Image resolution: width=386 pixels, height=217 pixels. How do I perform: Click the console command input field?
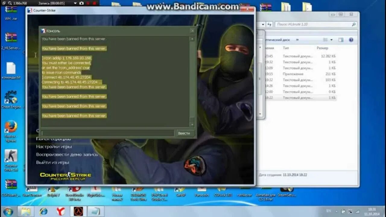[x=108, y=133]
